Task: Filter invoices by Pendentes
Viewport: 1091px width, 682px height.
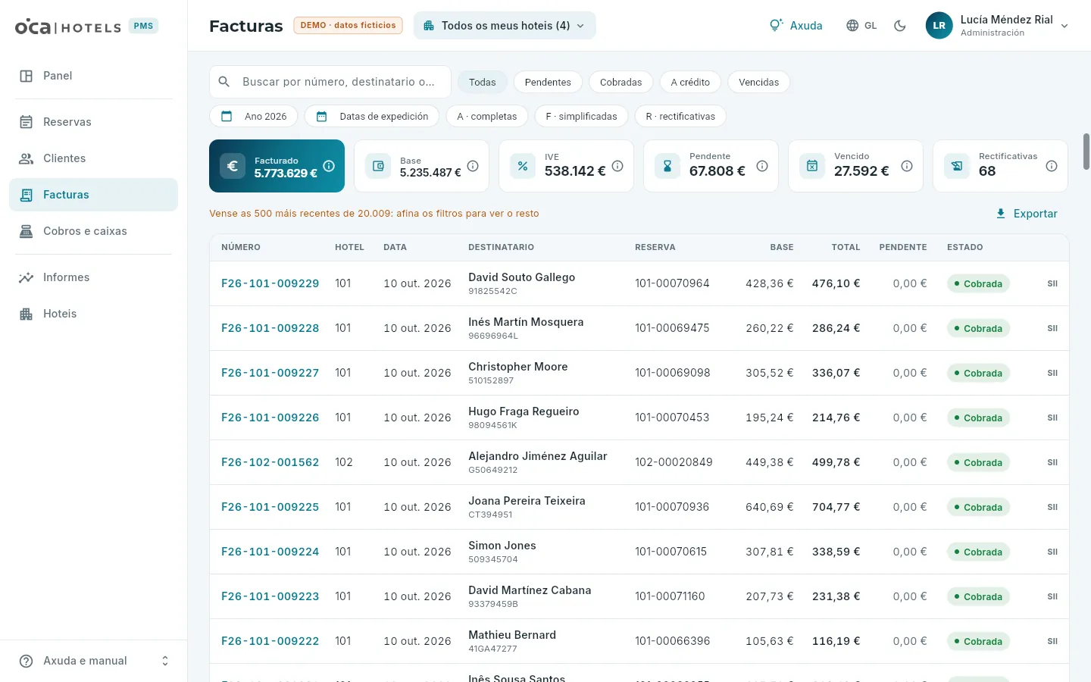Action: (x=548, y=82)
